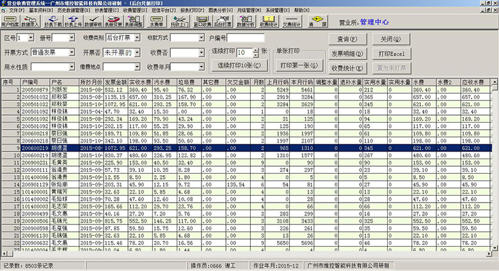499x271 pixels.
Task: Click the 查询(F) button
Action: (347, 39)
